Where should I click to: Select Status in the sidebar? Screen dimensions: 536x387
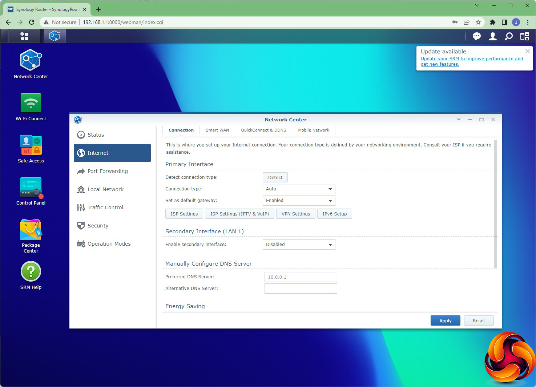point(112,135)
